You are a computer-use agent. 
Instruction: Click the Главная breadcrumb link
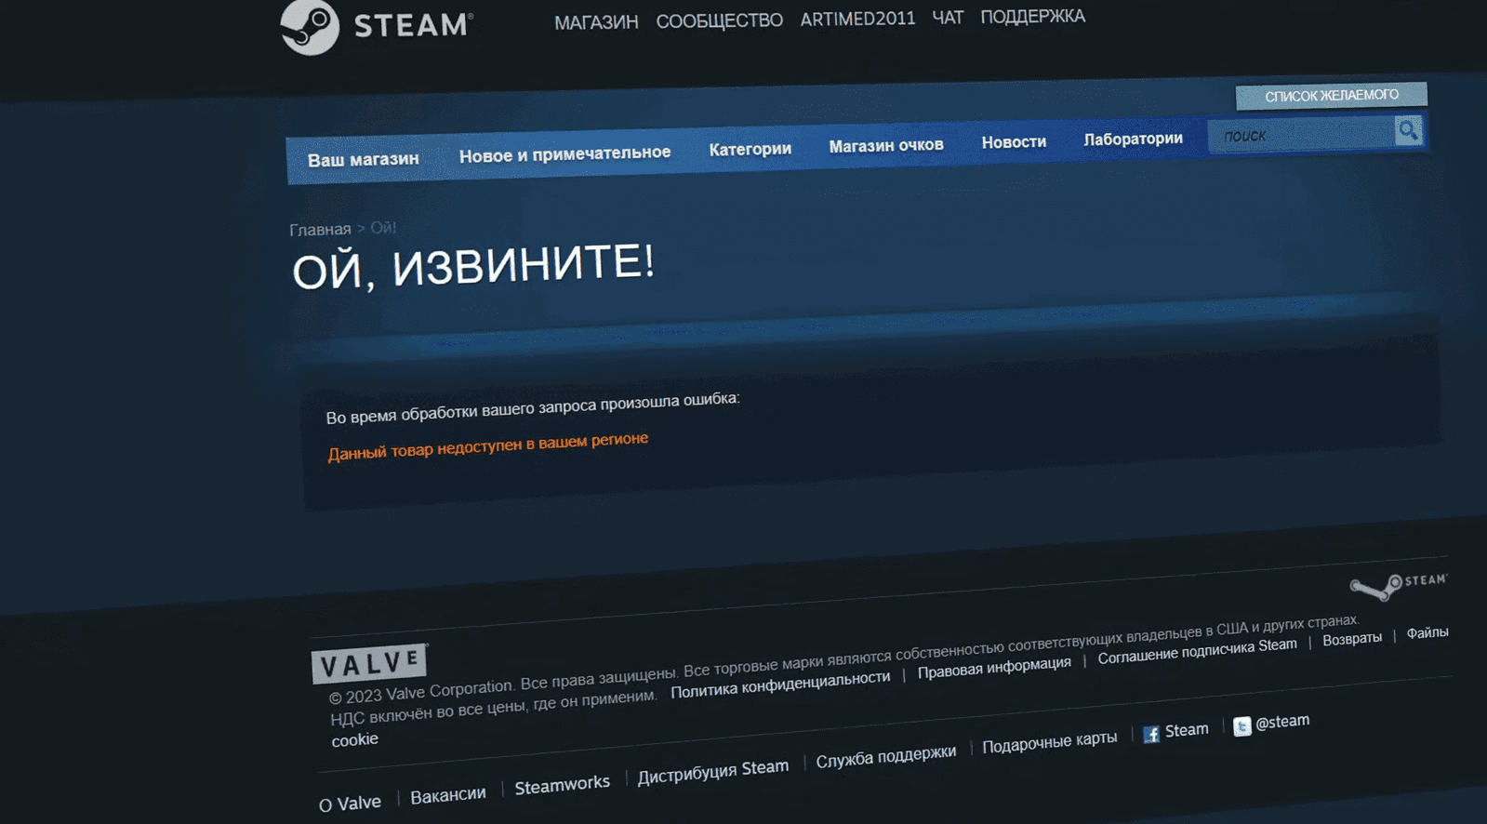click(320, 230)
